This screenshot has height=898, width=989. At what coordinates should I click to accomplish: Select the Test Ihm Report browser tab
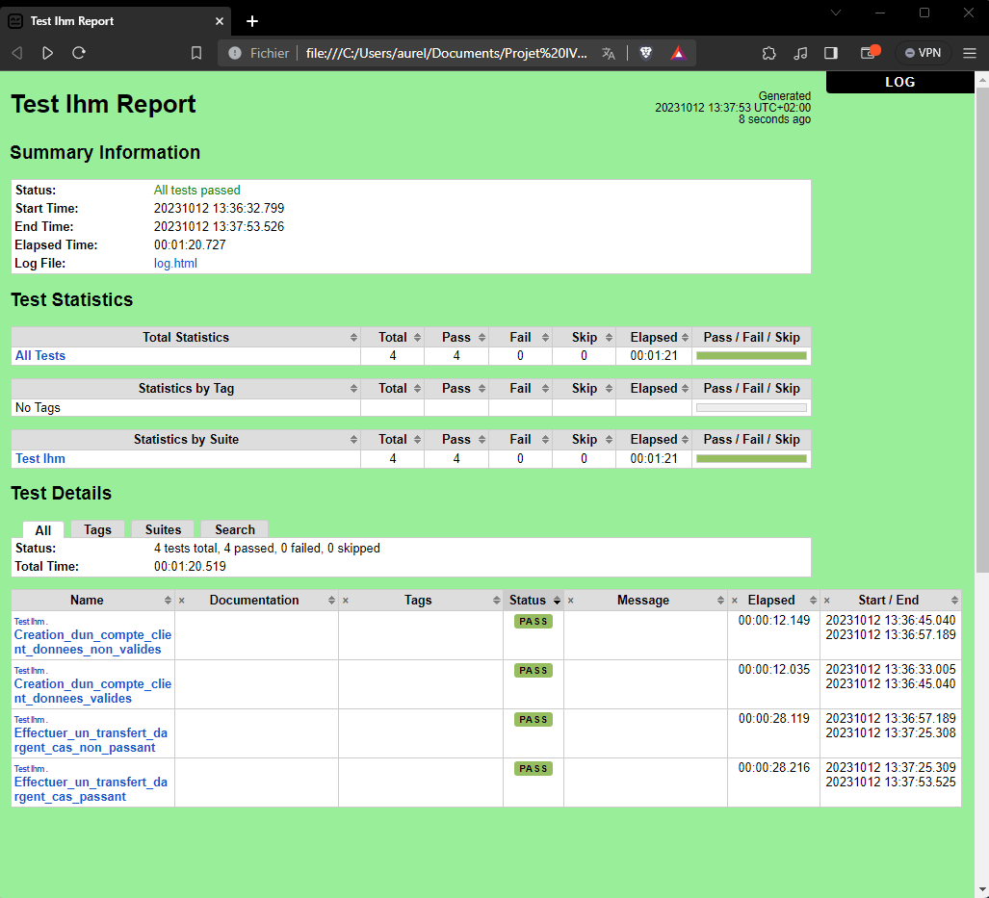point(117,21)
